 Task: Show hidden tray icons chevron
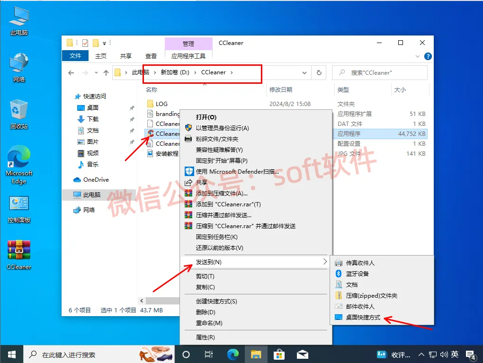pos(421,354)
